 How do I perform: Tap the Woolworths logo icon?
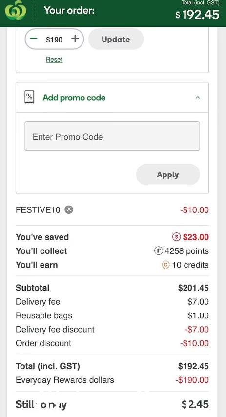pos(16,10)
